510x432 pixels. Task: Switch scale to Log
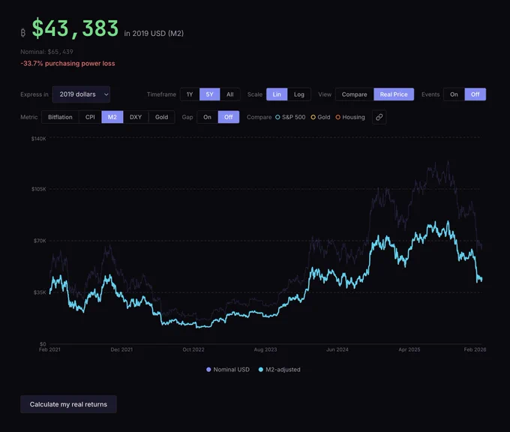pos(299,94)
